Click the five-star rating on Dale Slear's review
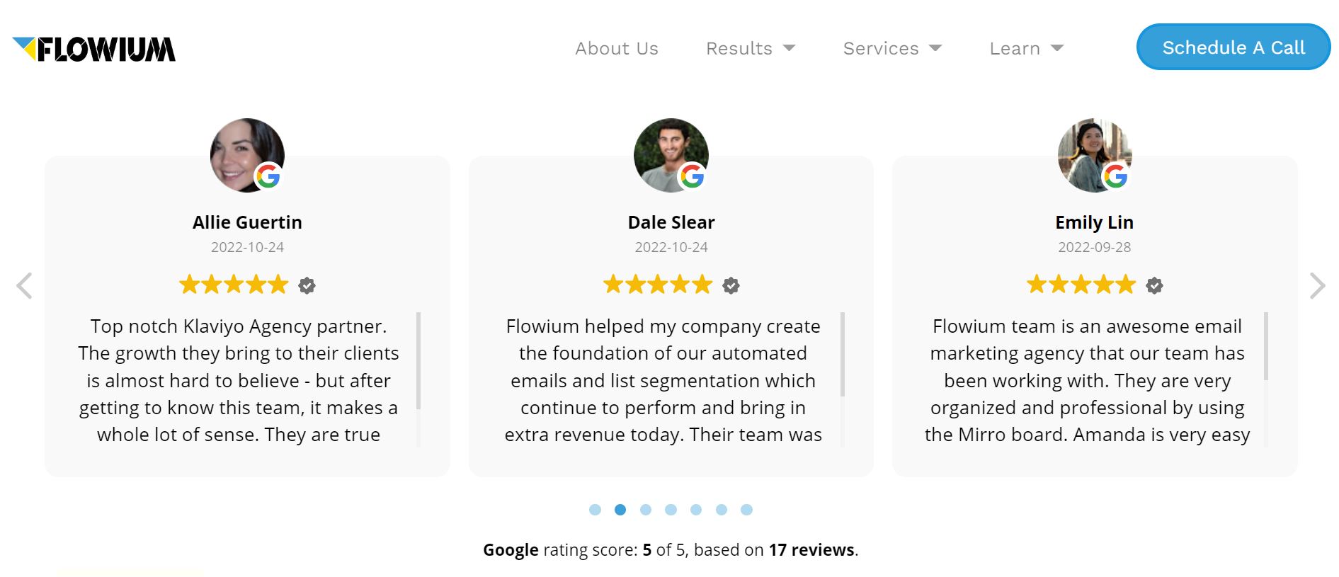This screenshot has width=1339, height=577. [658, 285]
